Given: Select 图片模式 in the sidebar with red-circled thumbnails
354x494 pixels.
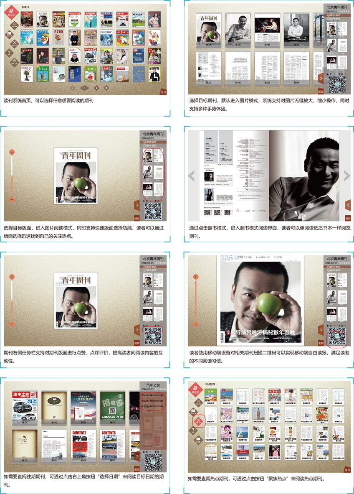Looking at the screenshot, I should (153, 142).
